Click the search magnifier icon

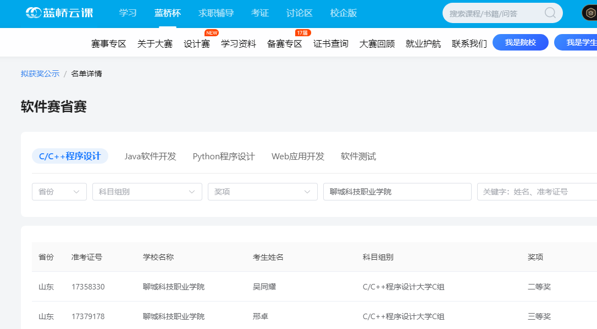tap(550, 13)
